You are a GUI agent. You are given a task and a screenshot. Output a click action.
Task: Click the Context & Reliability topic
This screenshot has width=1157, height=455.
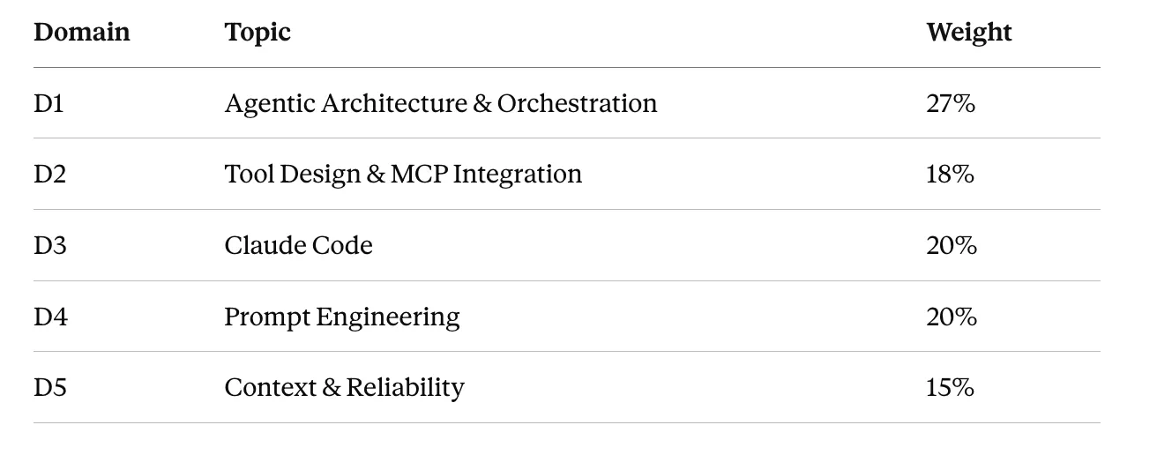[344, 388]
